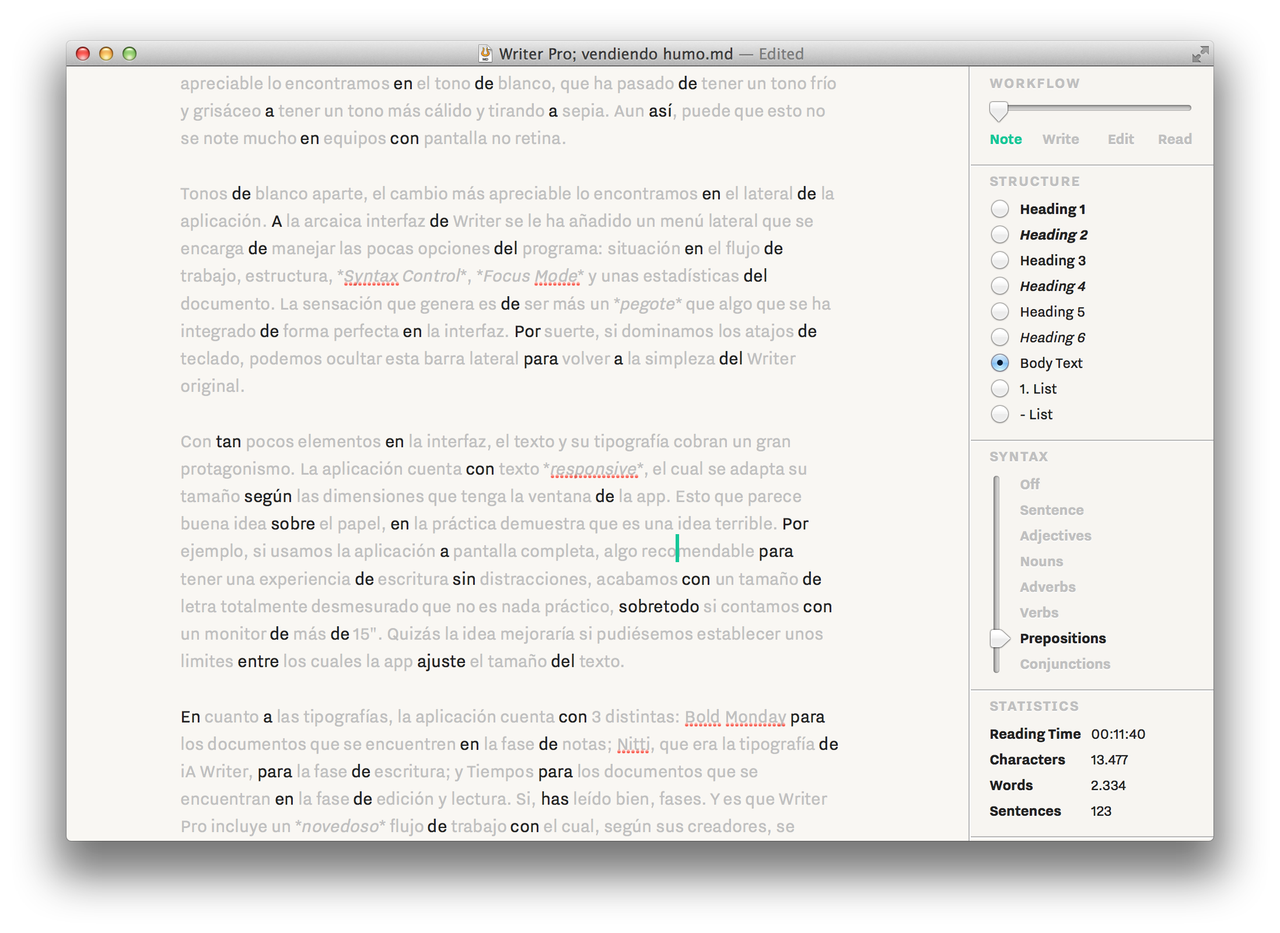Highlight Adjectives in syntax control
Image resolution: width=1280 pixels, height=933 pixels.
[x=1055, y=536]
